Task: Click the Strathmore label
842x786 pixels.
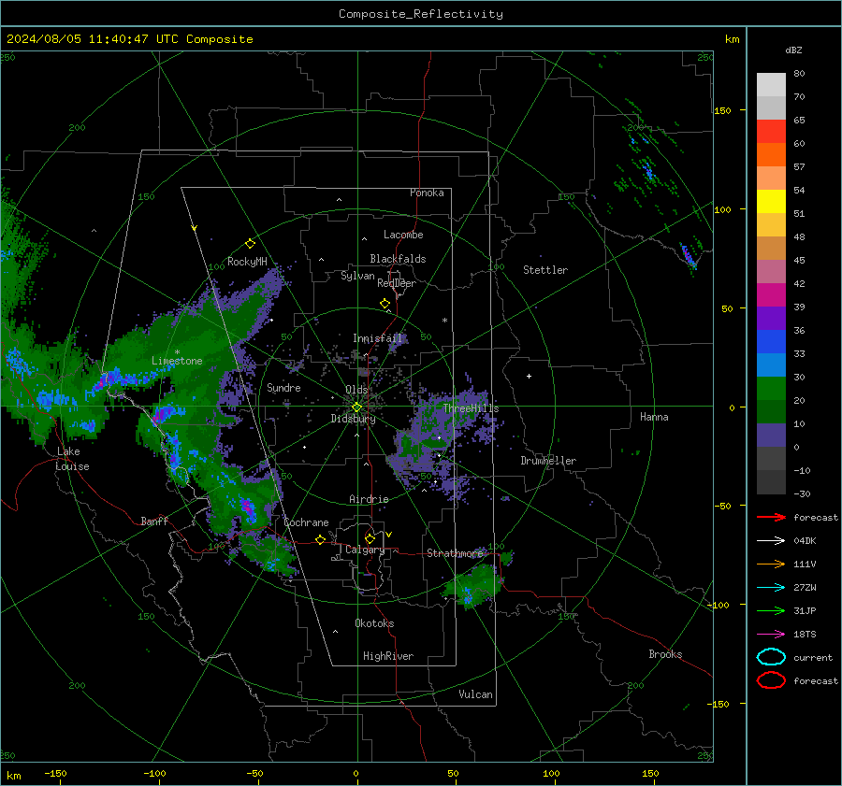Action: tap(455, 553)
